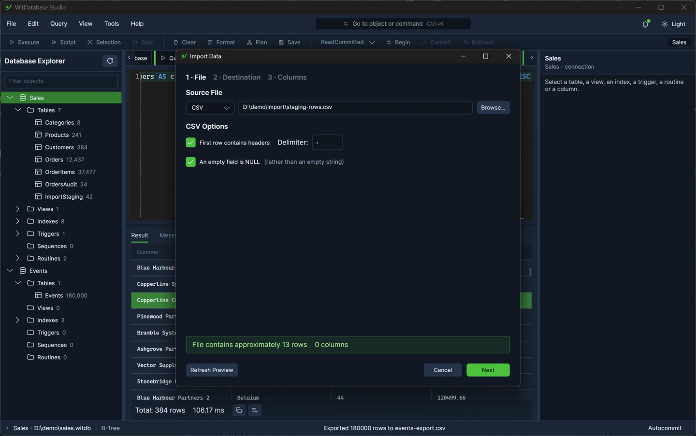Select the OrdersAudit table
Viewport: 696px width, 436px height.
[x=61, y=184]
